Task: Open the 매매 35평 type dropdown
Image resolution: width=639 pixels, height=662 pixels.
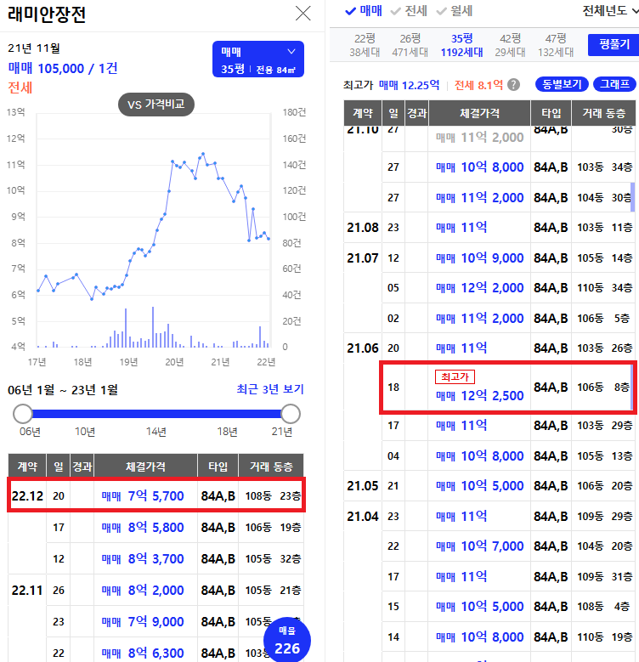Action: [257, 59]
